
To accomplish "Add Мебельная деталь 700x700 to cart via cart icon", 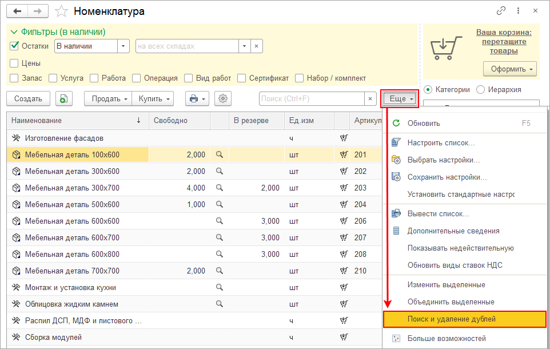I will pos(344,271).
